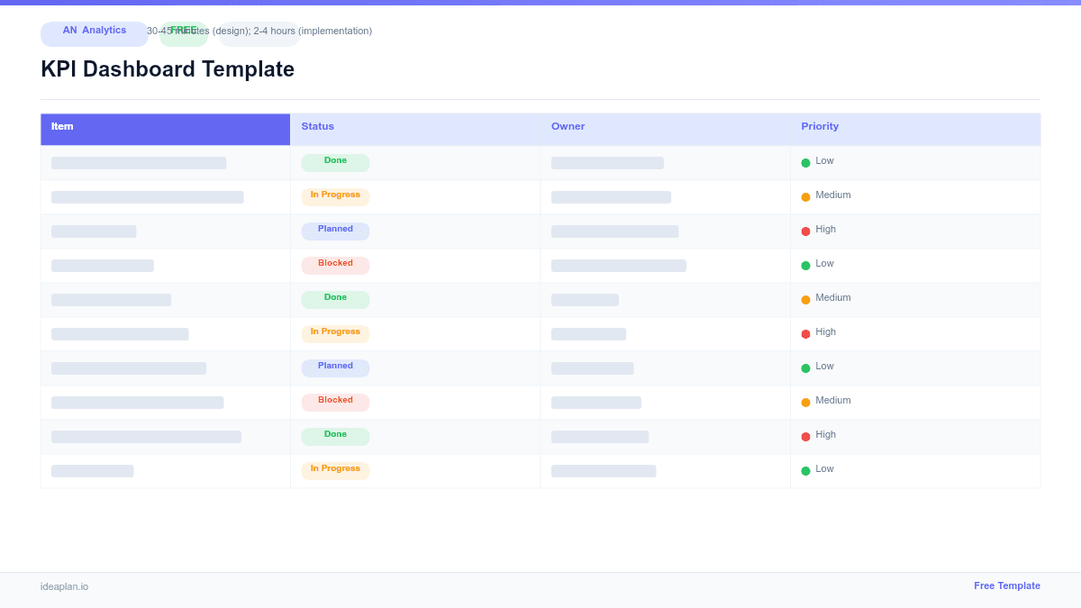The width and height of the screenshot is (1081, 608).
Task: Select the Item column header
Action: tap(62, 126)
